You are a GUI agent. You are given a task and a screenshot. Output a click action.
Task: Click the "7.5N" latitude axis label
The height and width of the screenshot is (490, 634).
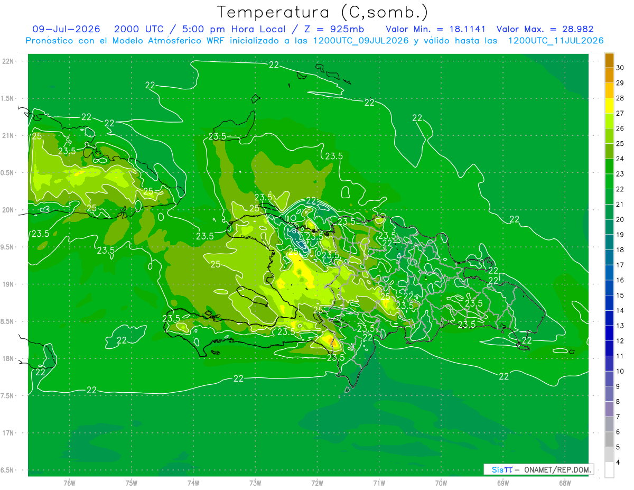[x=8, y=396]
